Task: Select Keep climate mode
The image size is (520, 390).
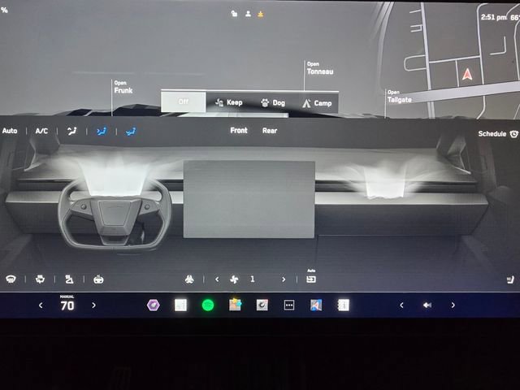Action: 229,102
